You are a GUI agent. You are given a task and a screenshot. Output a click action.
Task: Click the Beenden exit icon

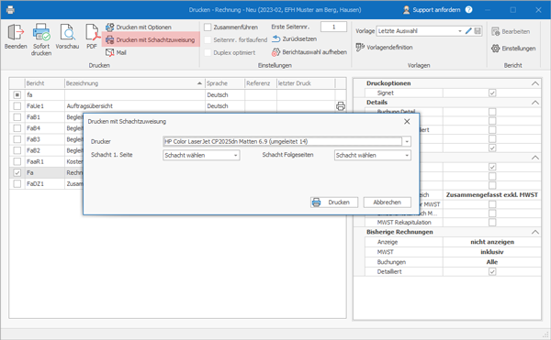tap(16, 32)
